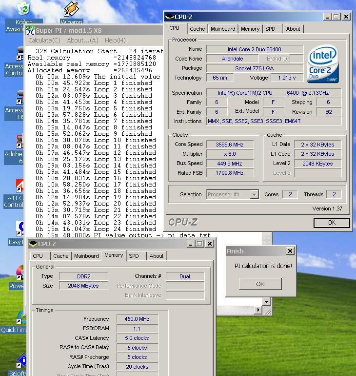The image size is (356, 376).
Task: Click the Instructions MMX, SSE list field
Action: tap(274, 121)
